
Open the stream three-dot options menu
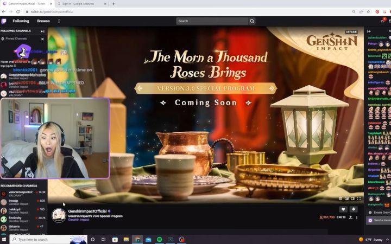pyautogui.click(x=357, y=217)
